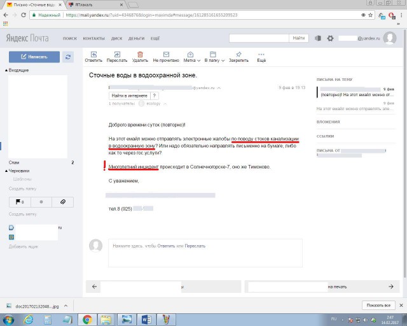Open the Спам folder
This screenshot has height=326, width=407.
[14, 162]
